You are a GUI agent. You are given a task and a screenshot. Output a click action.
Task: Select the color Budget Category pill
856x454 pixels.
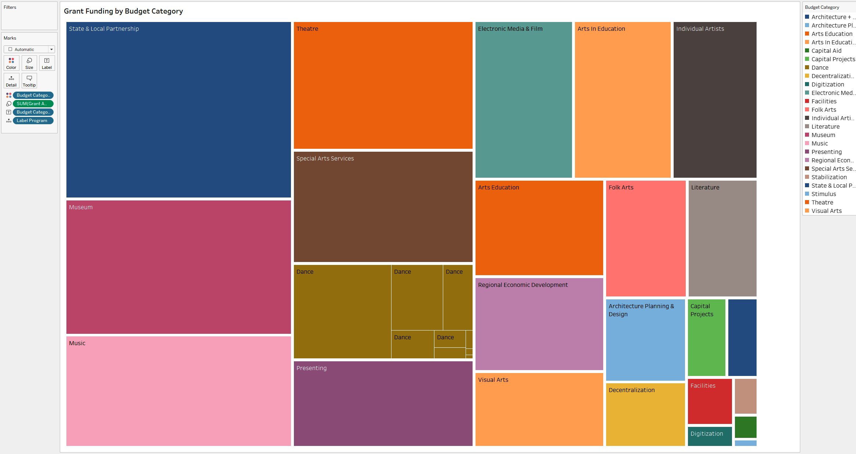33,95
